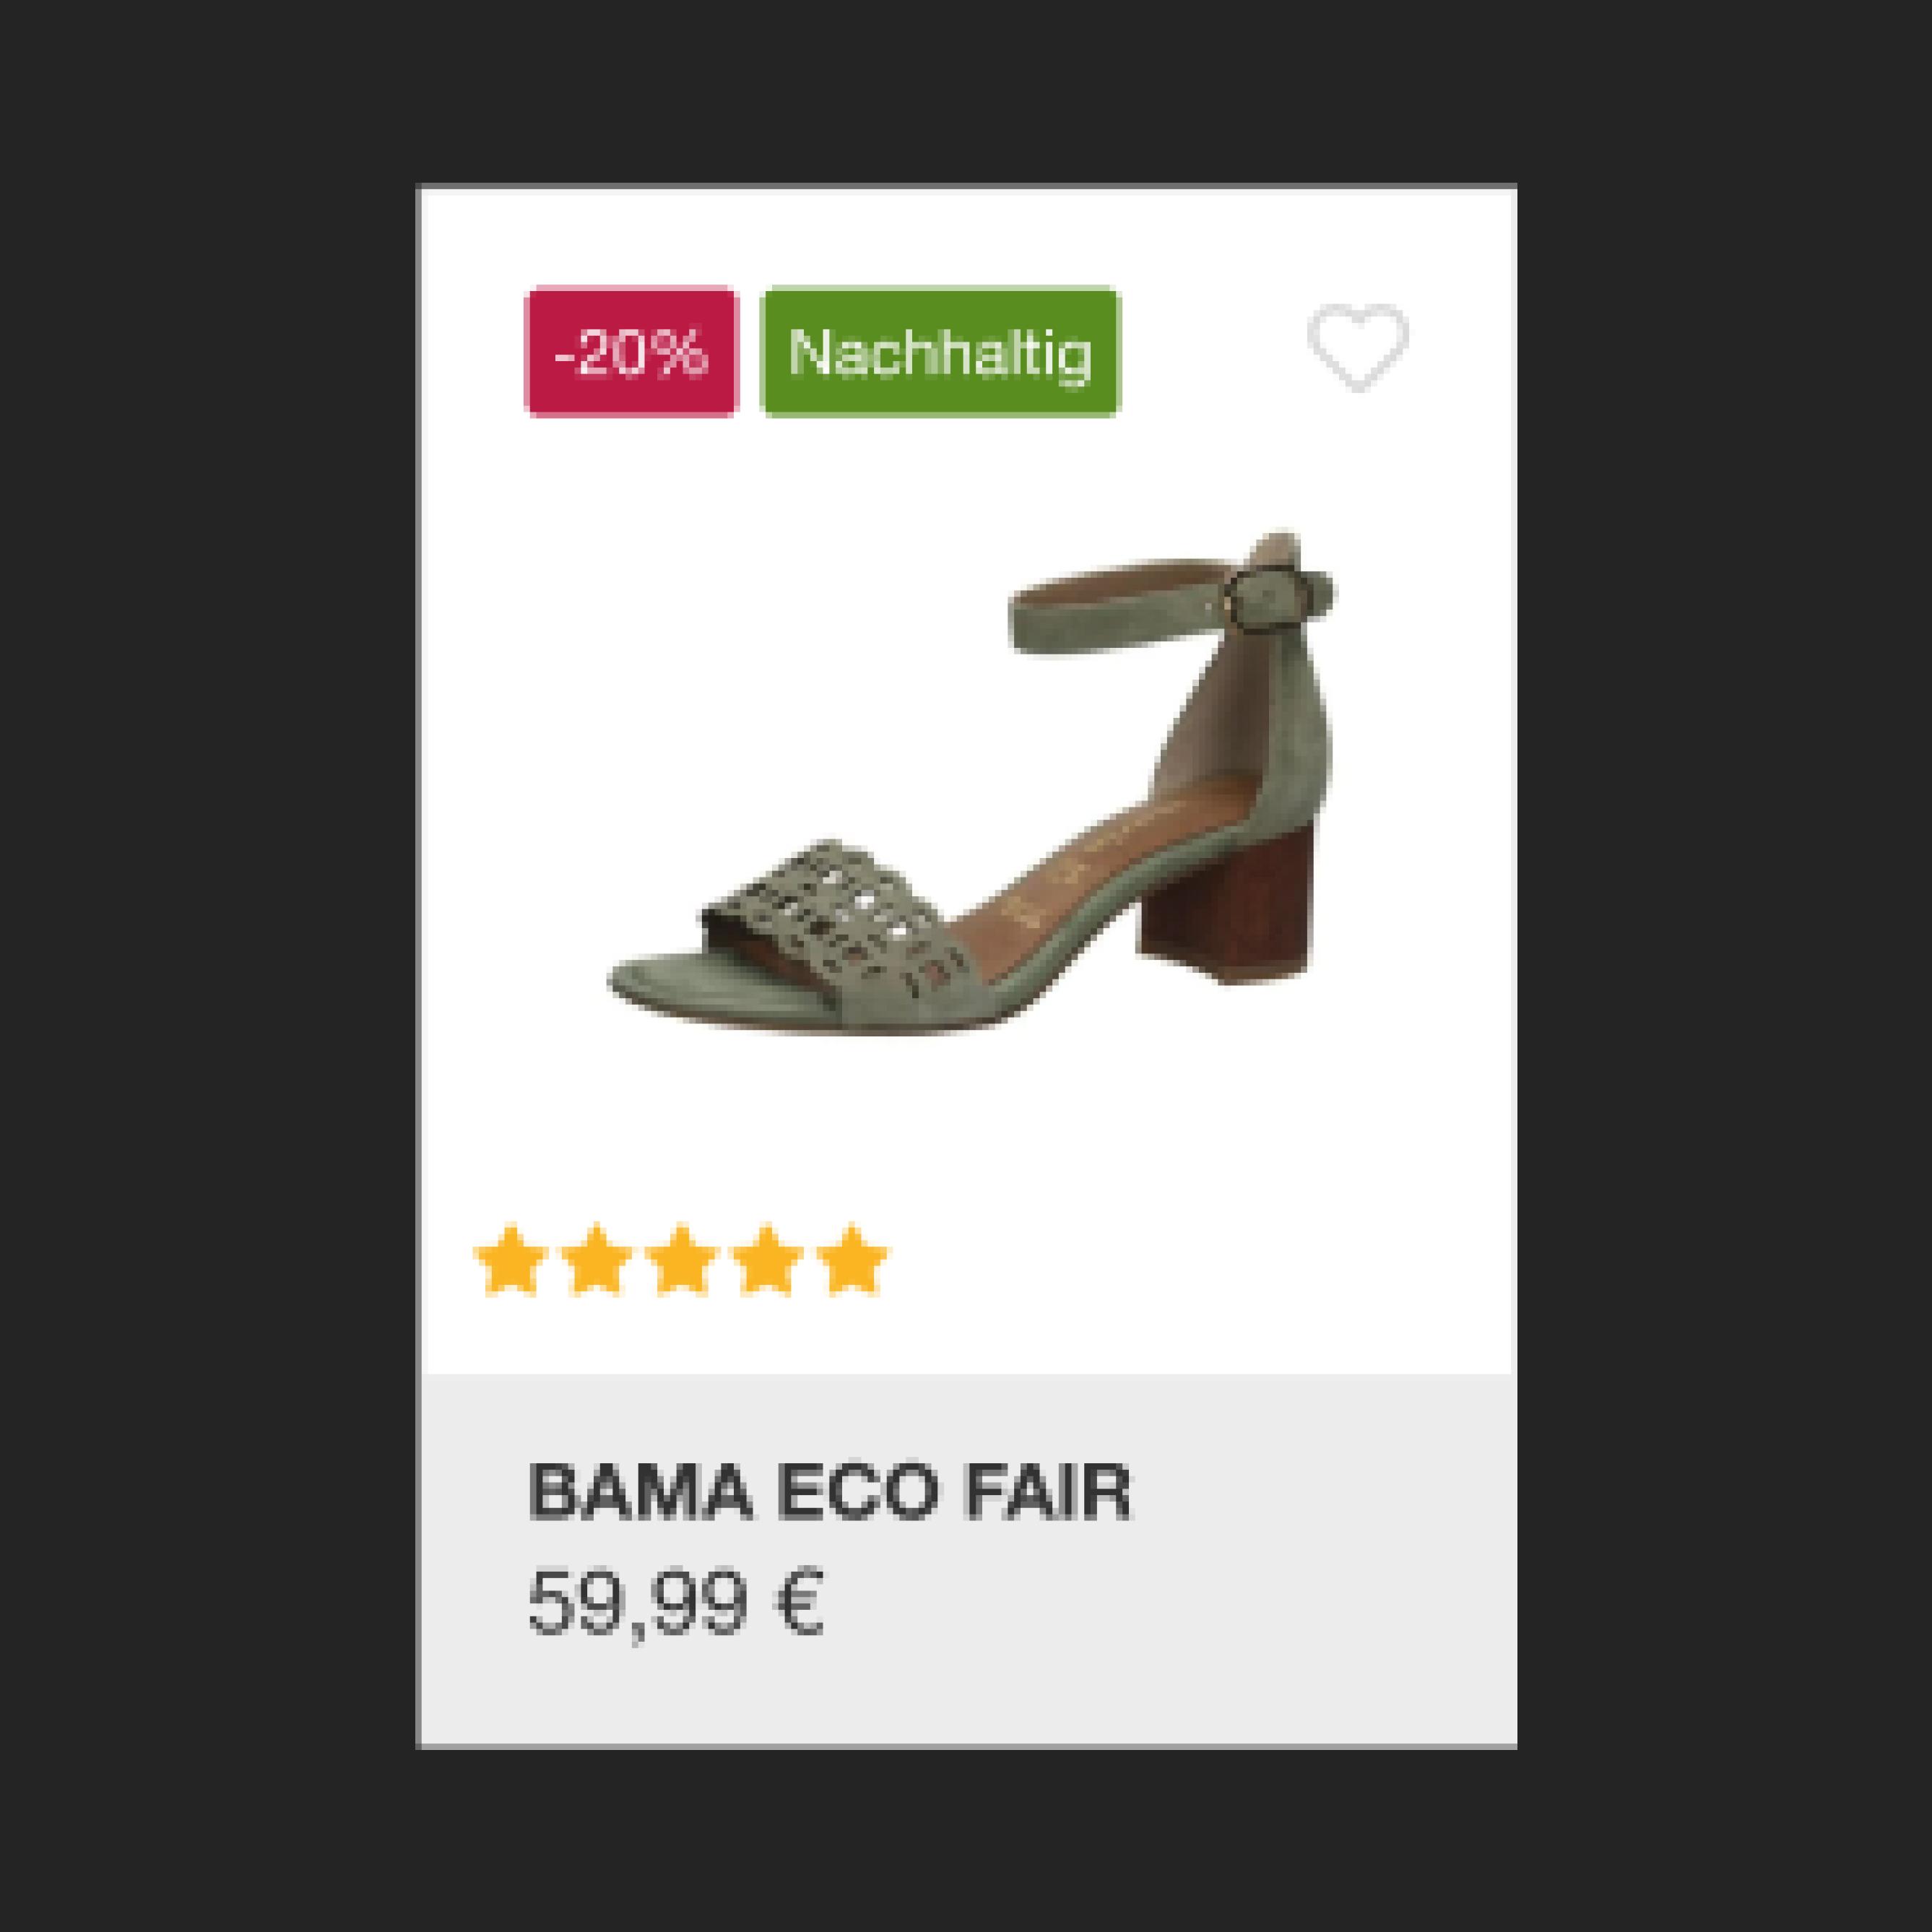
Task: Add the sandal to wishlist via heart icon
Action: point(1357,346)
